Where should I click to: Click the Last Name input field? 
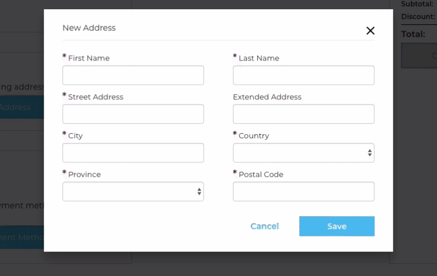tap(304, 75)
